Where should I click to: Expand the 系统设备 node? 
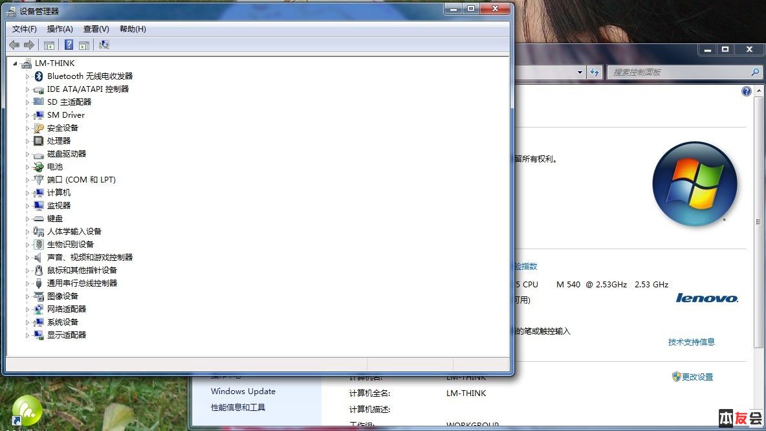(27, 322)
